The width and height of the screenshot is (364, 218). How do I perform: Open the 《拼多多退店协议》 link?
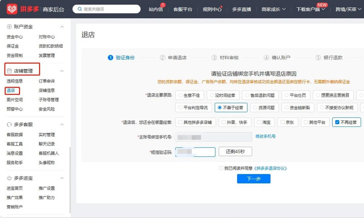click(270, 168)
